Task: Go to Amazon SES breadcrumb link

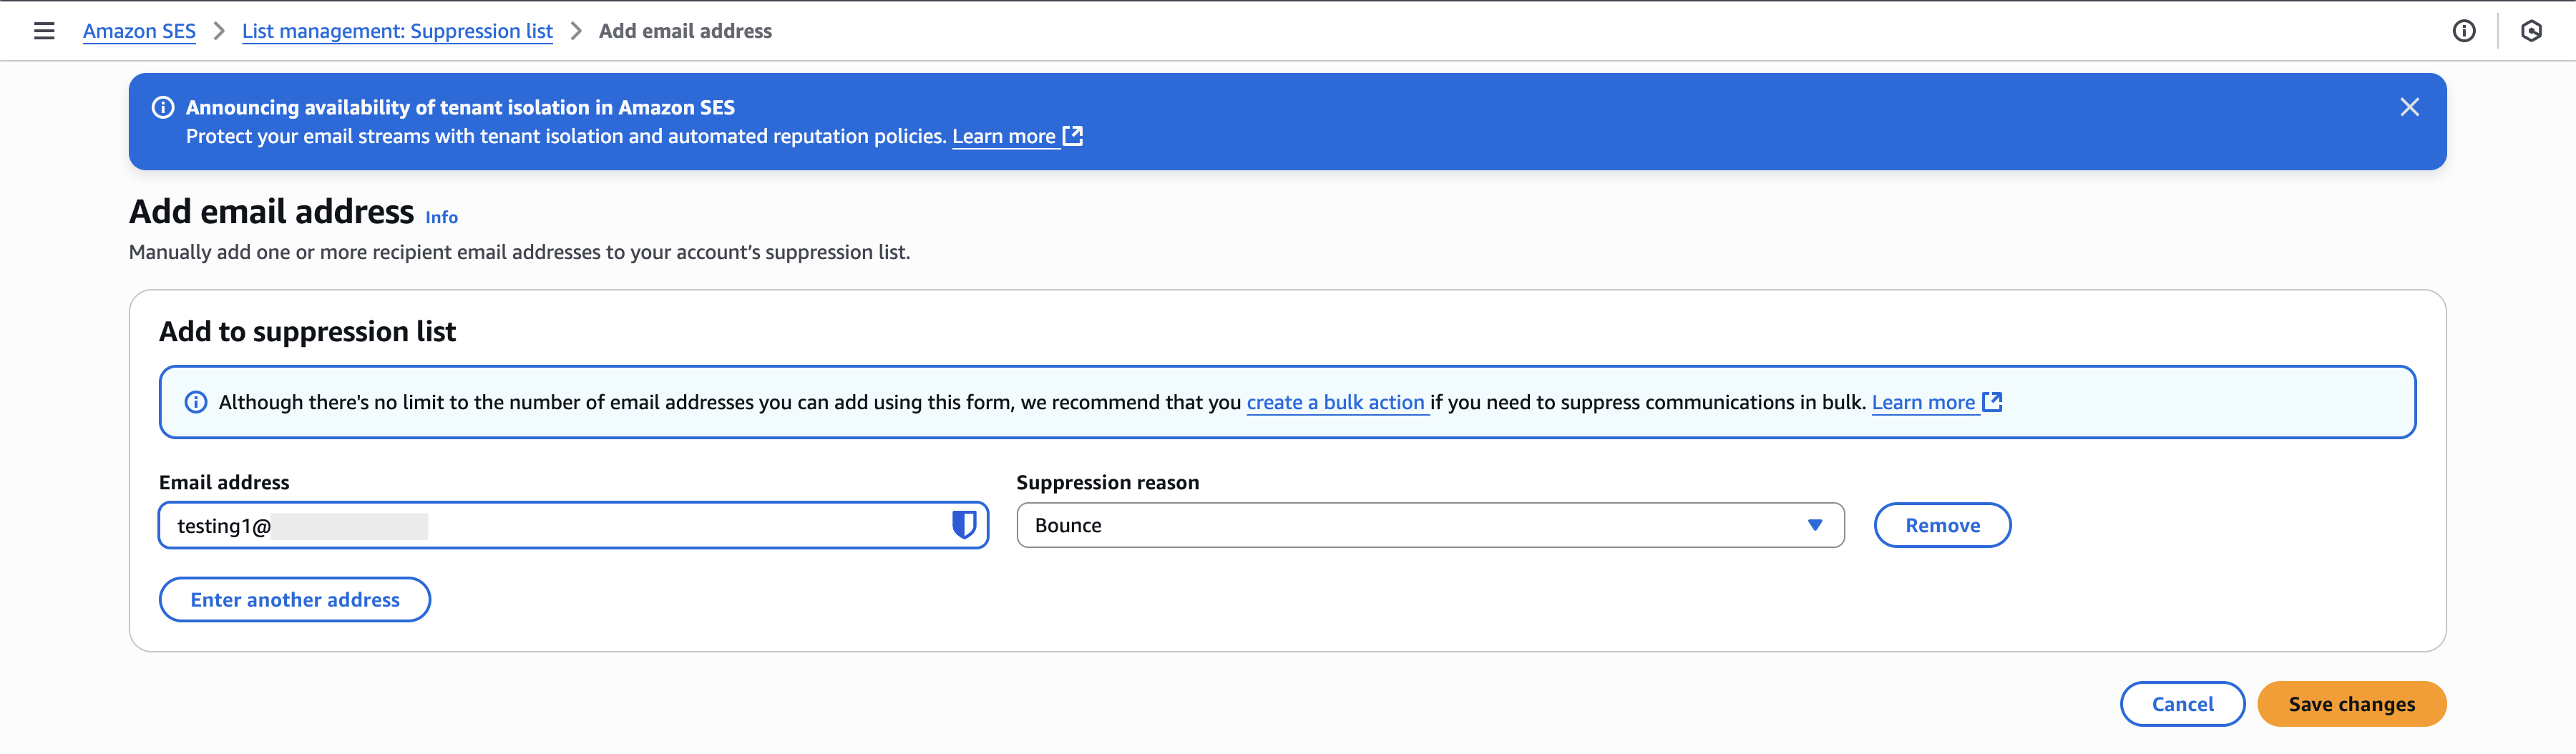Action: click(139, 31)
